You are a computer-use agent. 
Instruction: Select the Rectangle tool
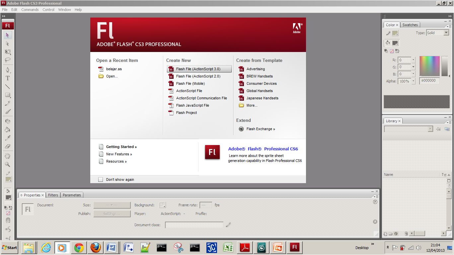click(x=8, y=95)
